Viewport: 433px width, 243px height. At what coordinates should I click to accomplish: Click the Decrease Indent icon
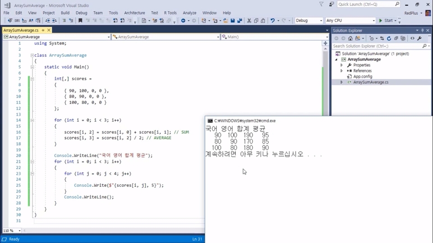[x=47, y=21]
